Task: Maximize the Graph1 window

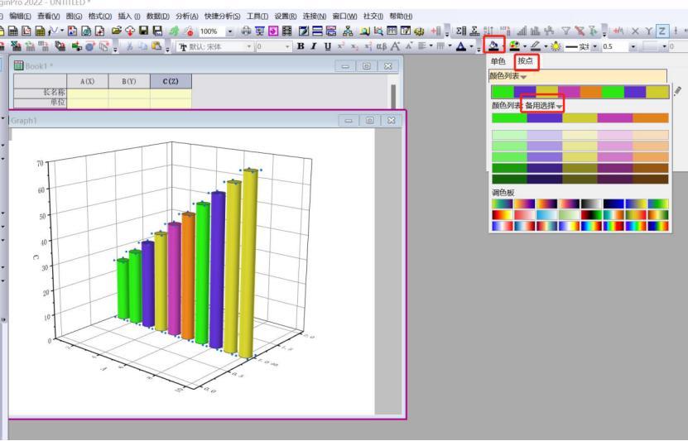Action: coord(370,120)
